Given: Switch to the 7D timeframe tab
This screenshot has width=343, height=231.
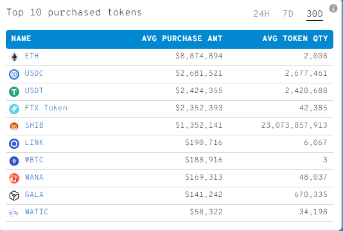Looking at the screenshot, I should click(288, 13).
